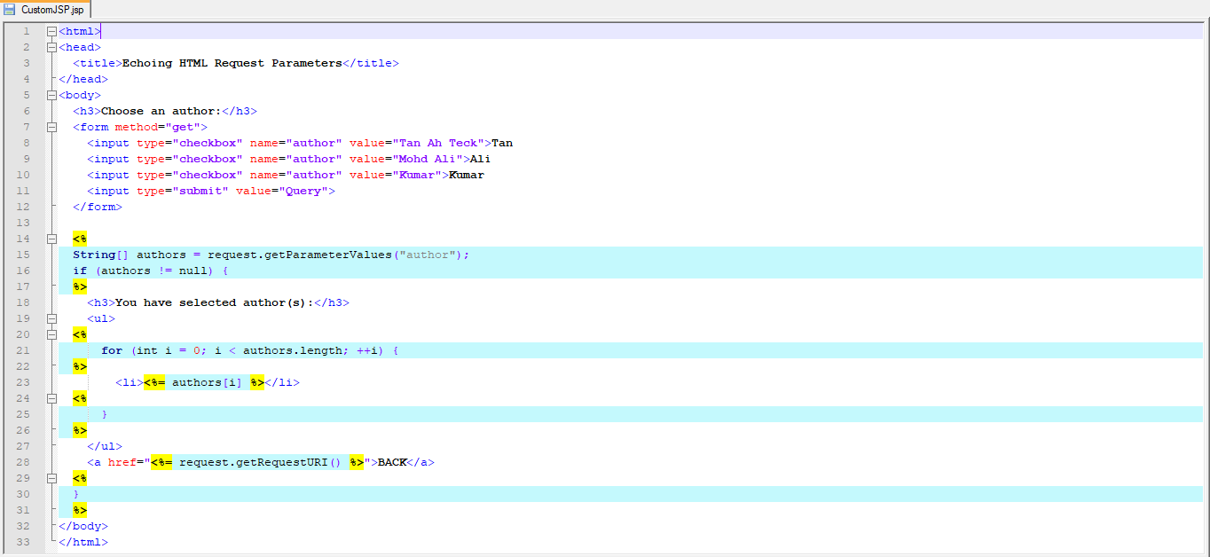Image resolution: width=1210 pixels, height=557 pixels.
Task: Click the closing </ul> tag on line 27
Action: [x=105, y=446]
